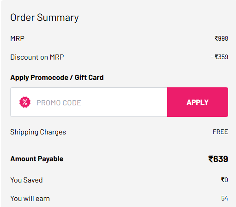Select the ₹0 saved amount
The image size is (236, 207).
coord(224,180)
